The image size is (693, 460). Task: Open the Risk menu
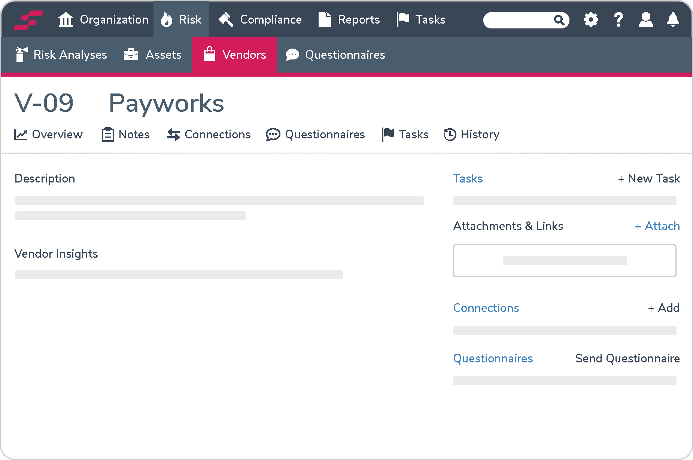(181, 19)
